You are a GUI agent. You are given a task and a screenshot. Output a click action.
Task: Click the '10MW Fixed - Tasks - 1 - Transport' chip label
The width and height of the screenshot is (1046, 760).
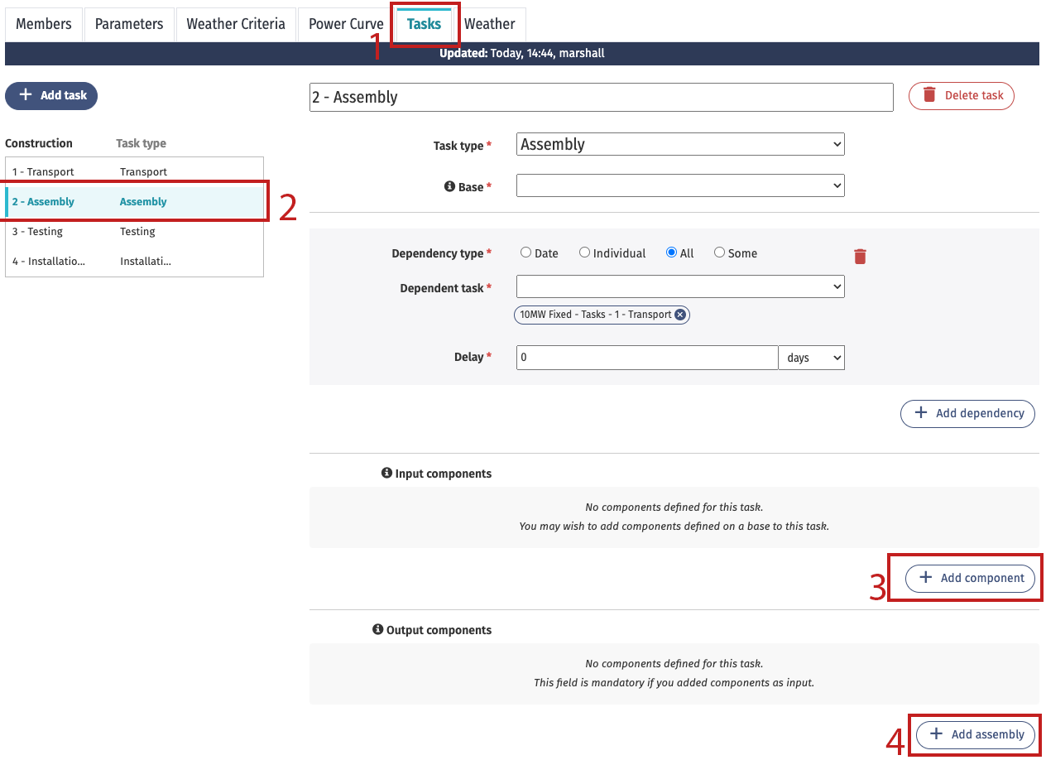595,315
